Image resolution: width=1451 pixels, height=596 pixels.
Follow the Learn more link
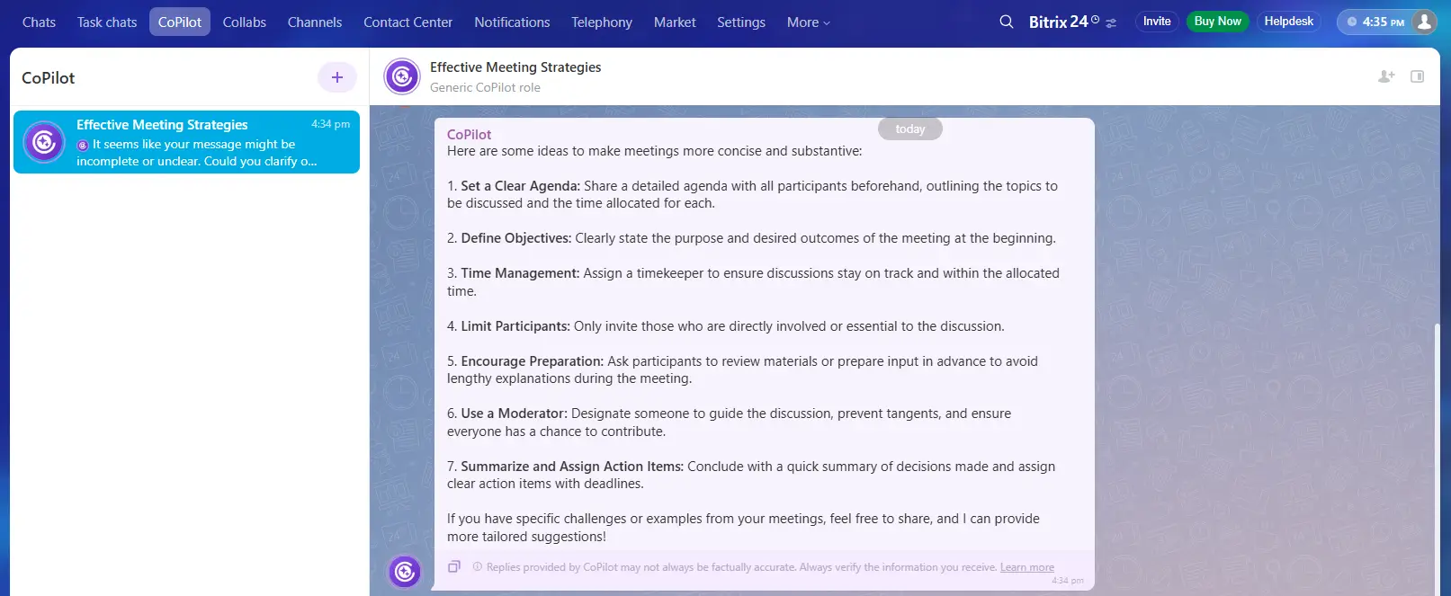click(x=1026, y=567)
